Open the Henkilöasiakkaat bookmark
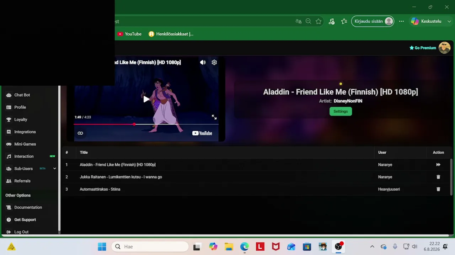Viewport: 455px width, 255px height. (171, 34)
